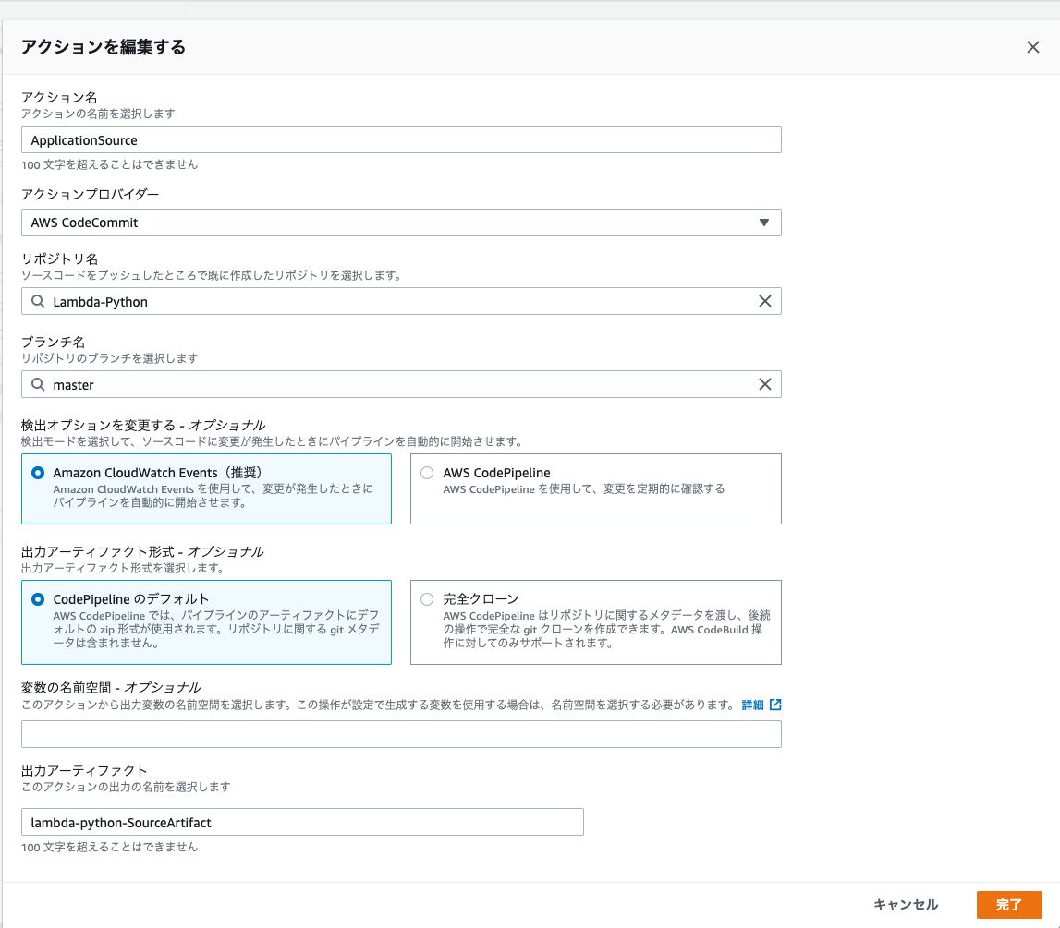The image size is (1060, 928).
Task: Click the 検出オプションを変更する label
Action: [x=143, y=425]
